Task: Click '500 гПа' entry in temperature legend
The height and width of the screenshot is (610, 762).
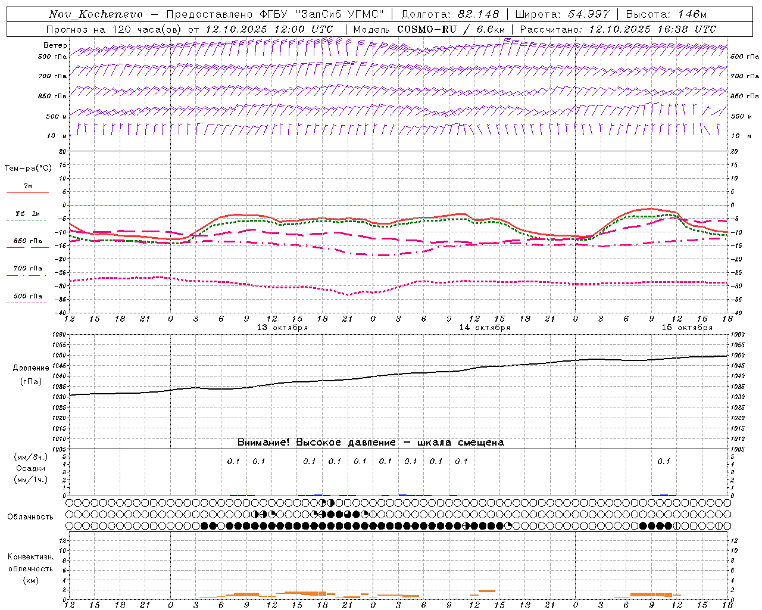Action: click(x=28, y=295)
